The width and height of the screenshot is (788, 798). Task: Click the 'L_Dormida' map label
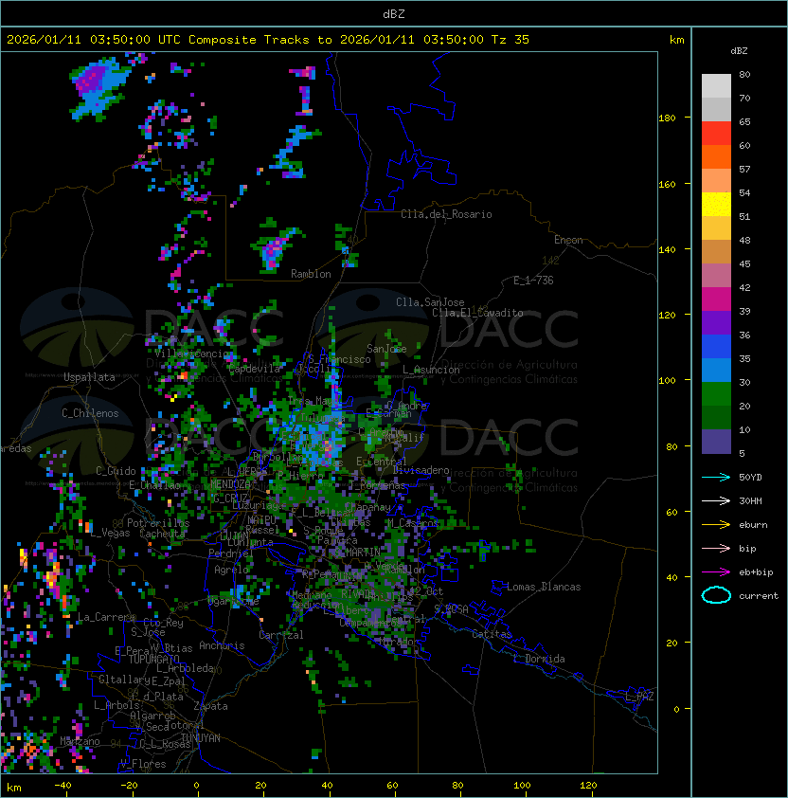coord(539,659)
